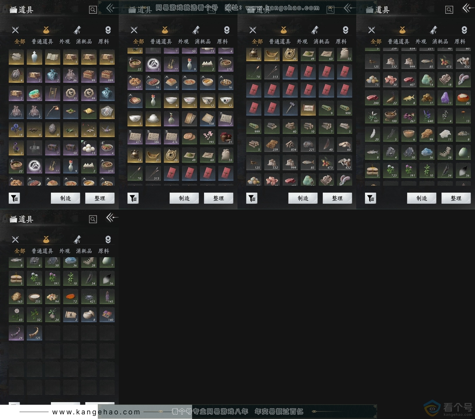Switch to 全部 tab in top-right panel
The width and height of the screenshot is (475, 419).
tap(376, 42)
